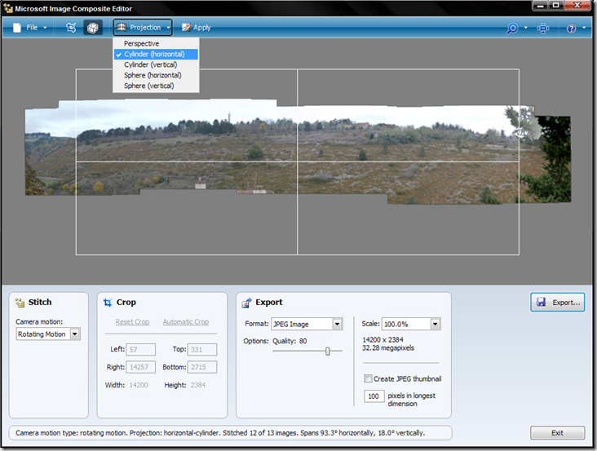Click the Crop panel icon
This screenshot has height=451, width=597.
pyautogui.click(x=108, y=303)
